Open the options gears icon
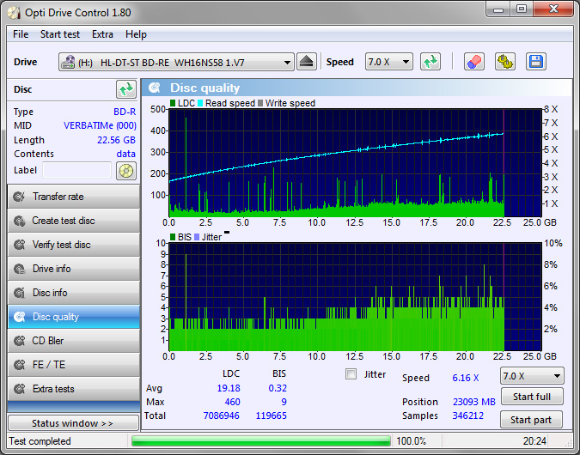This screenshot has height=455, width=580. (x=504, y=62)
